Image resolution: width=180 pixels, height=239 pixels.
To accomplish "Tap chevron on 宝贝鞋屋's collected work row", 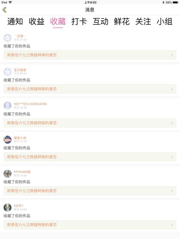I will 172,89.
